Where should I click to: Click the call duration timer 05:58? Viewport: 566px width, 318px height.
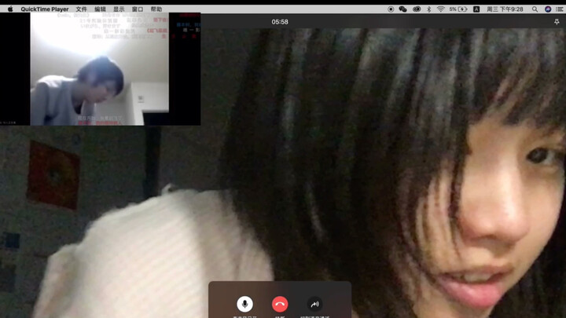280,22
